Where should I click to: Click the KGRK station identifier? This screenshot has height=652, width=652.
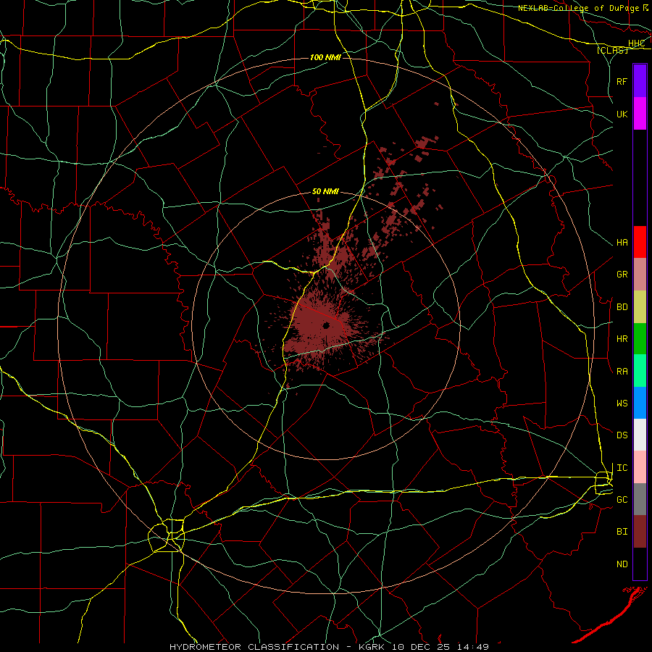(370, 647)
